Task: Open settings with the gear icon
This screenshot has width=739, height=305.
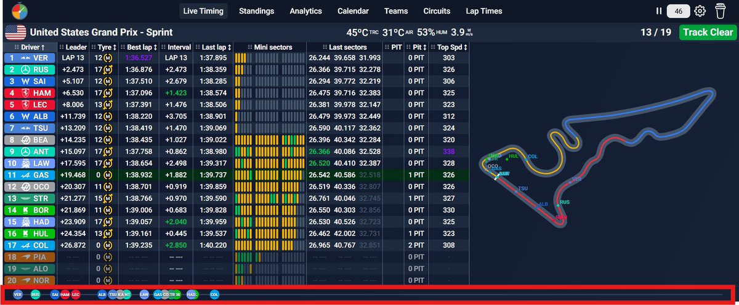Action: pos(700,11)
